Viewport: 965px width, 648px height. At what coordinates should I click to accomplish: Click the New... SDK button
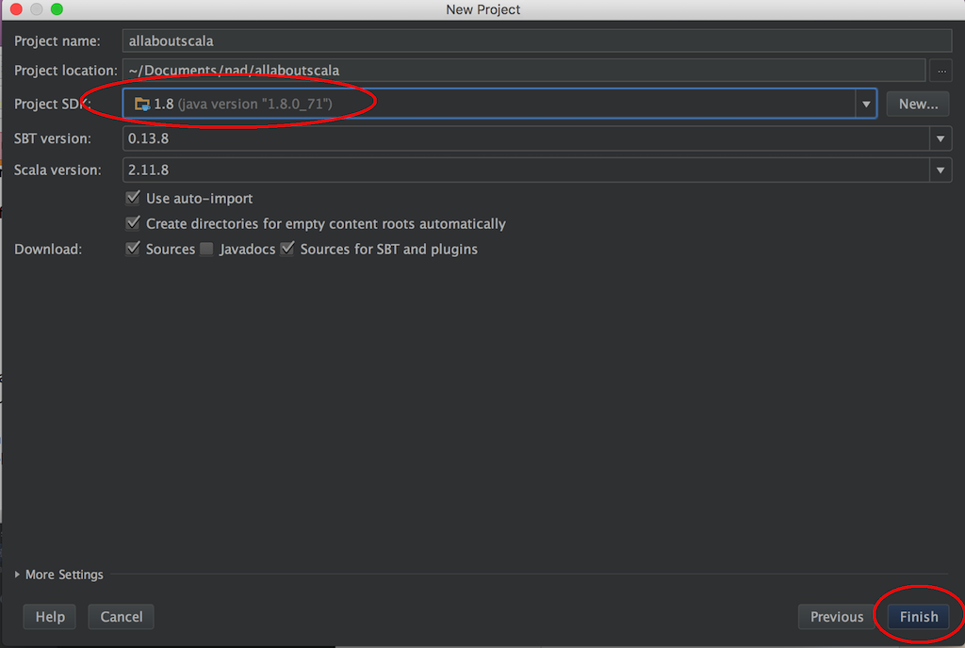pyautogui.click(x=918, y=104)
